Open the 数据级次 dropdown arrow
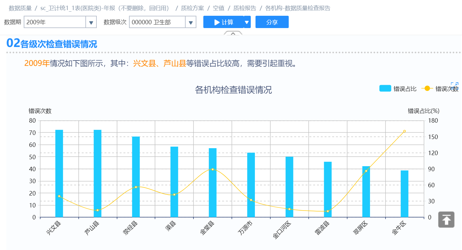462x250 pixels. point(191,22)
